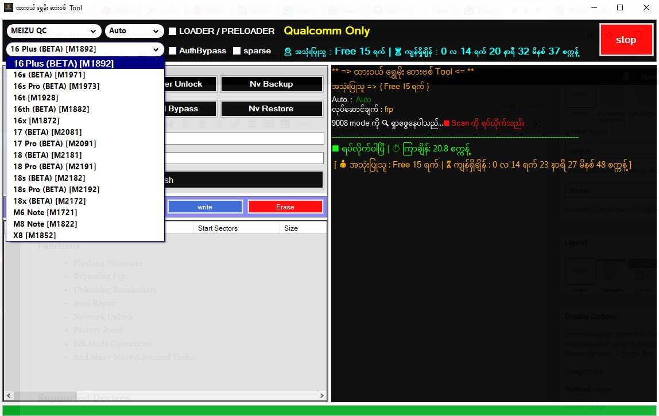Enable the sparse option checkbox
This screenshot has width=659, height=416.
(x=237, y=50)
